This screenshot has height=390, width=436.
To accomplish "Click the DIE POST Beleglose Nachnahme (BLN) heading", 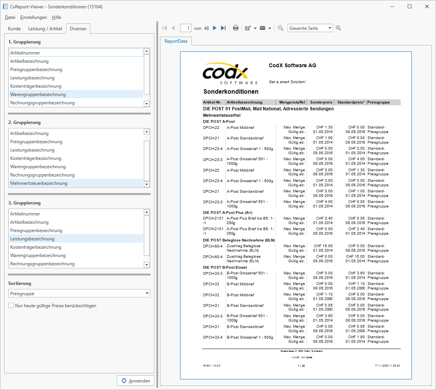I will 239,240.
